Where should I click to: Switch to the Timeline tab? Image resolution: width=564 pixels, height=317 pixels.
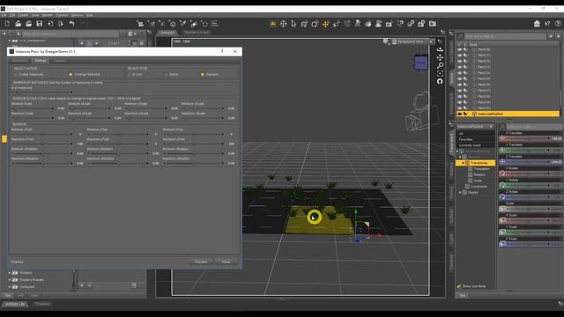pyautogui.click(x=42, y=304)
